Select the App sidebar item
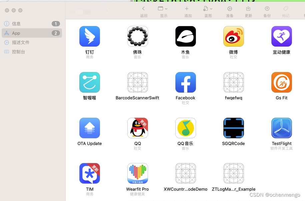 pyautogui.click(x=32, y=33)
